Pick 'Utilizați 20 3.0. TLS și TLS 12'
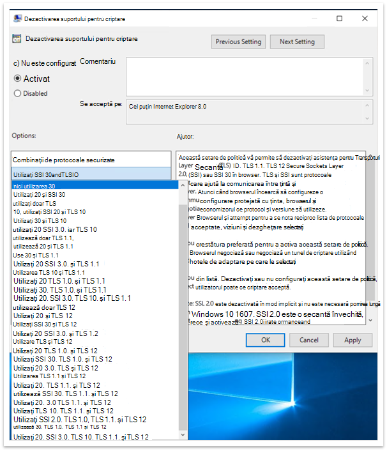The width and height of the screenshot is (387, 451). coord(95,368)
